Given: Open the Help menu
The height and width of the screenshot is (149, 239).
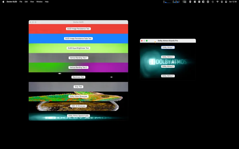Looking at the screenshot, I should tap(47, 2).
